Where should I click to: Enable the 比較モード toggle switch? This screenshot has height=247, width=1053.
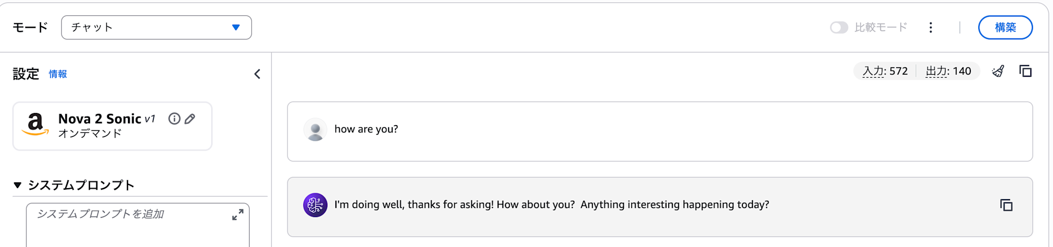(839, 27)
